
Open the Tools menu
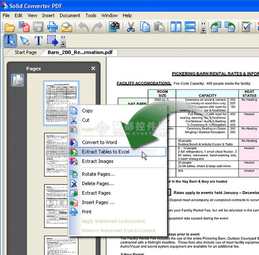(91, 16)
